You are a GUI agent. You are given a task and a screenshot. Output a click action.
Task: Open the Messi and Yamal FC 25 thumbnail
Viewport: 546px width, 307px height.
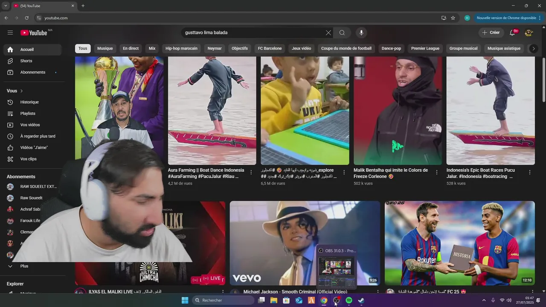(x=460, y=243)
